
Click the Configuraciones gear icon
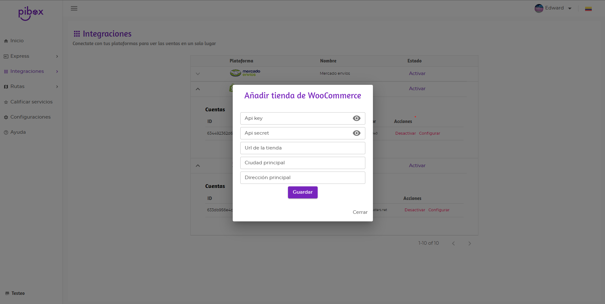[6, 117]
